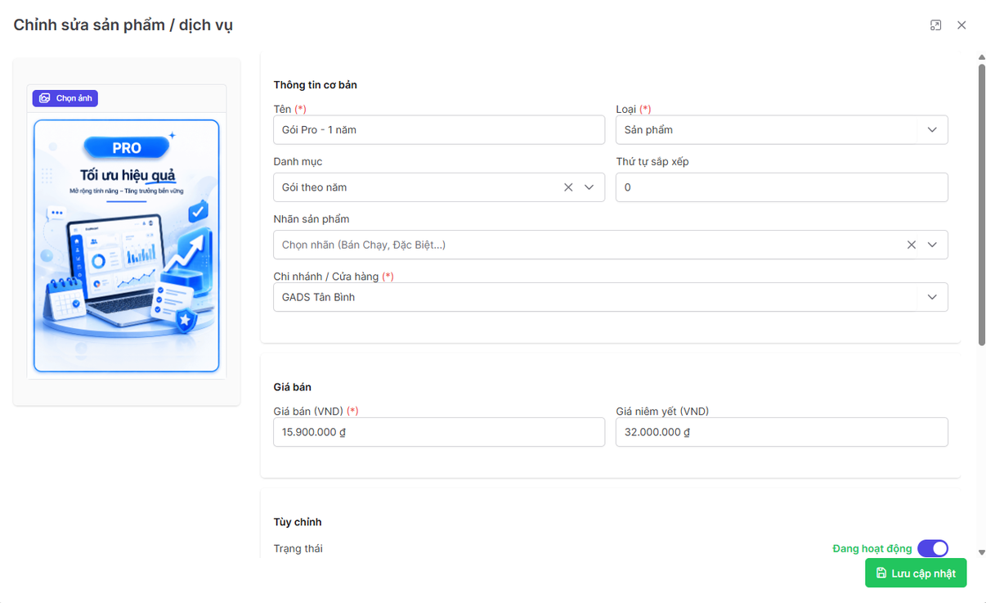Close the product edit dialog
Image resolution: width=986 pixels, height=603 pixels.
[x=961, y=25]
